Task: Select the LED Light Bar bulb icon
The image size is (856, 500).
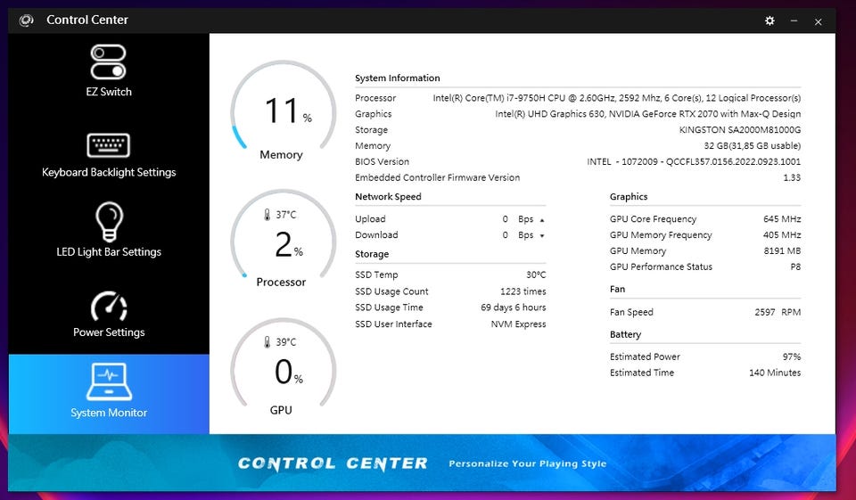Action: 109,222
